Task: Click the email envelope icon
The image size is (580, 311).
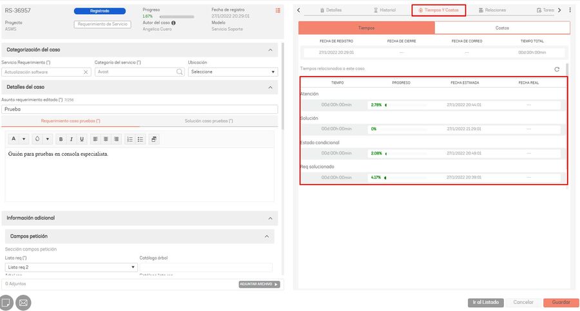Action: (x=23, y=302)
